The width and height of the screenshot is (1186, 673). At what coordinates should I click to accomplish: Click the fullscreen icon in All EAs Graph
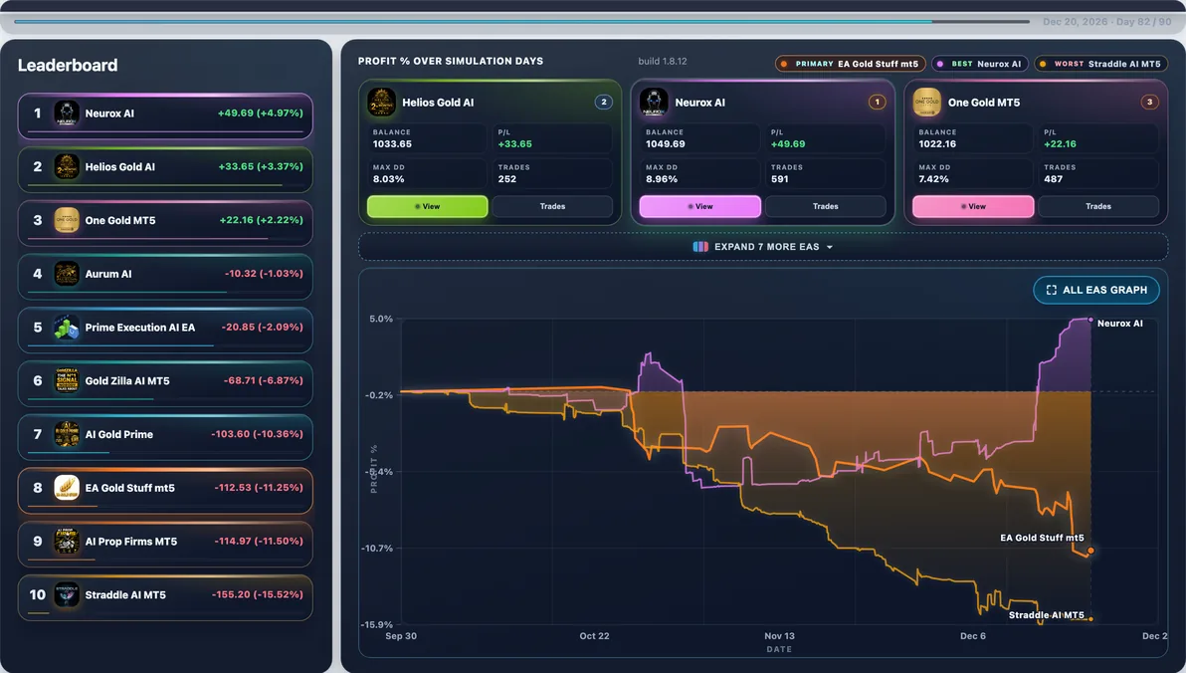click(x=1052, y=290)
